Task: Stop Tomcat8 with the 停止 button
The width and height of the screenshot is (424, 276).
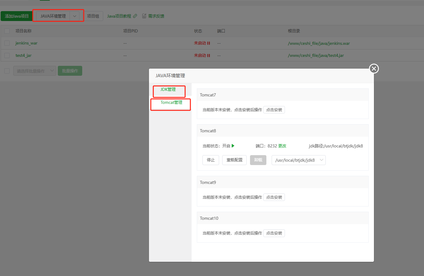Action: tap(211, 160)
